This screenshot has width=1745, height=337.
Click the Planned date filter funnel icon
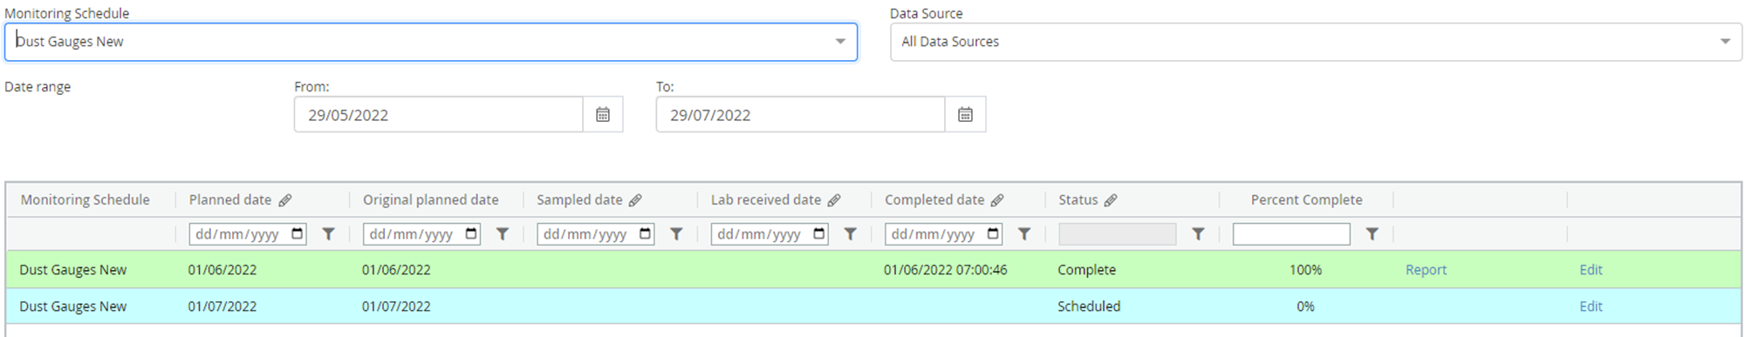(x=328, y=234)
